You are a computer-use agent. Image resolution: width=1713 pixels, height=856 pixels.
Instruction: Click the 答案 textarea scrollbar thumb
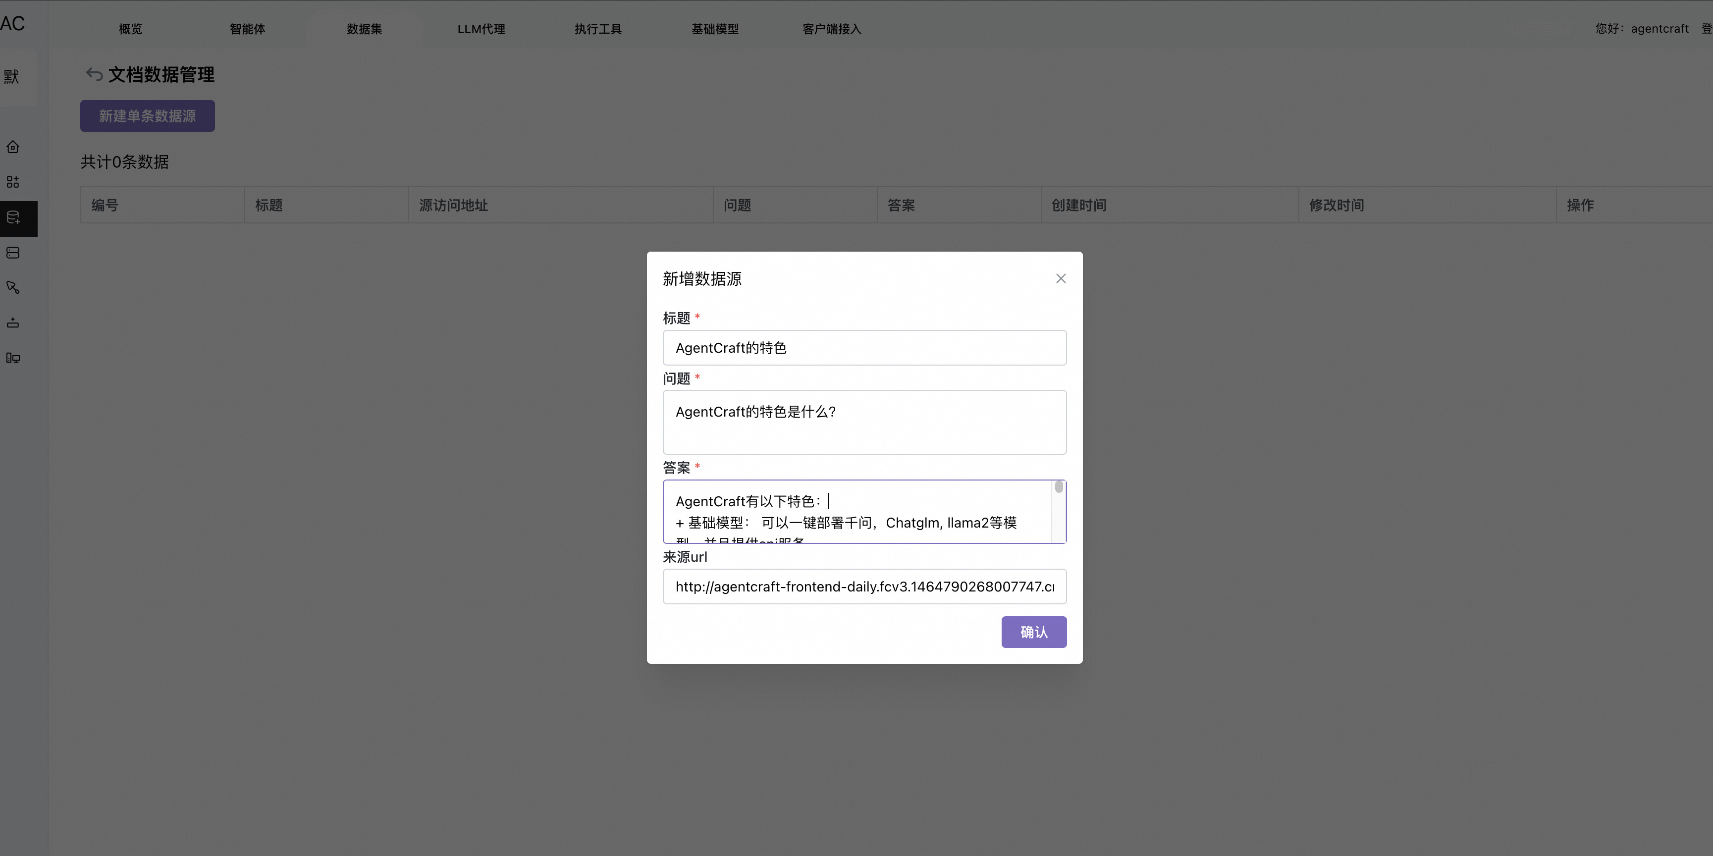pos(1059,487)
